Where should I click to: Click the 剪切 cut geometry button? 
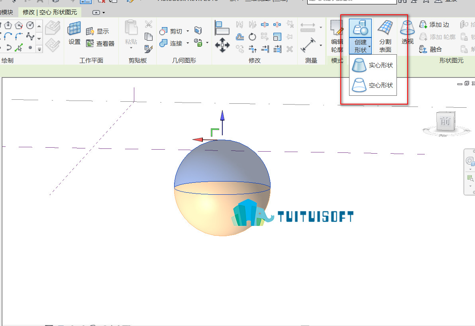tap(171, 31)
